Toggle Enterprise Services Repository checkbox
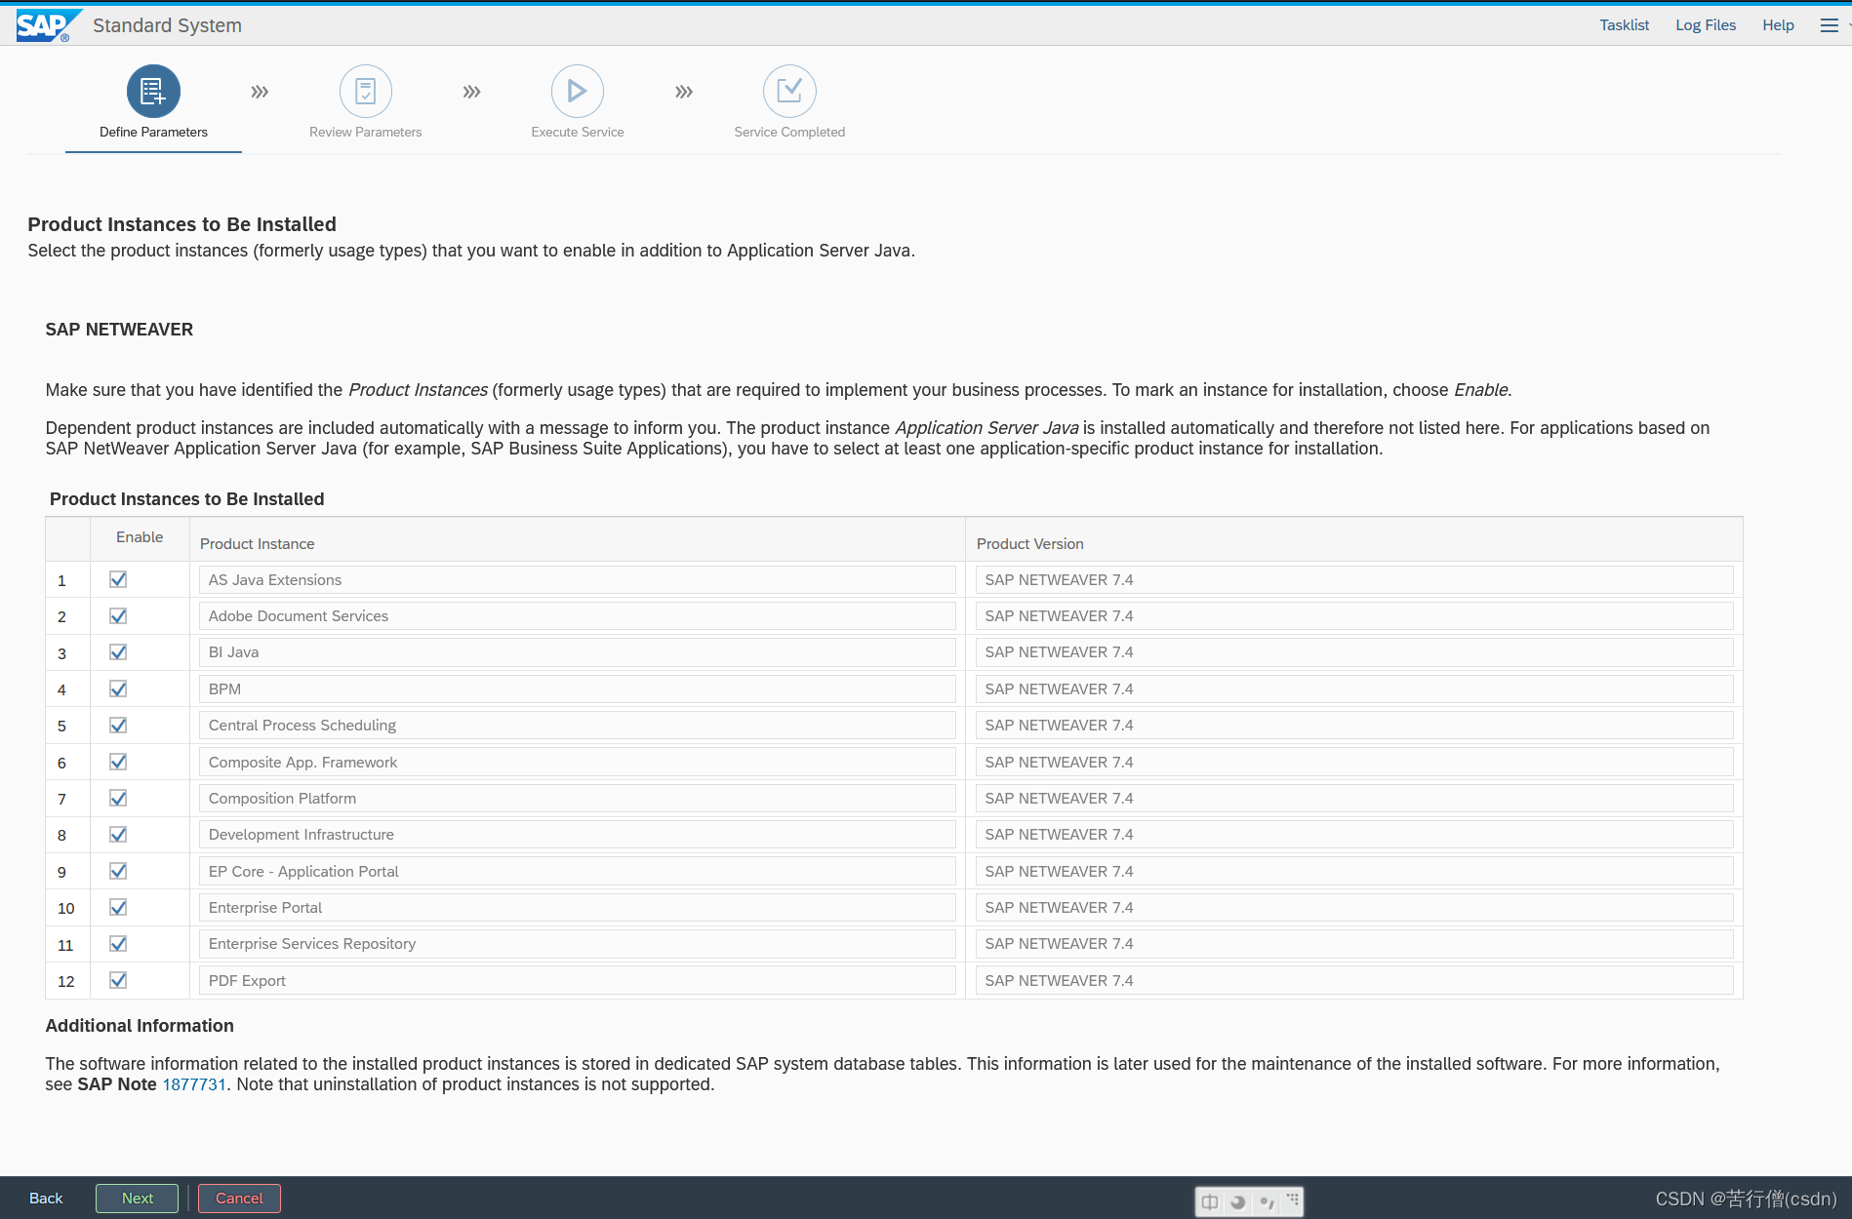Screen dimensions: 1852x1219 click(118, 943)
